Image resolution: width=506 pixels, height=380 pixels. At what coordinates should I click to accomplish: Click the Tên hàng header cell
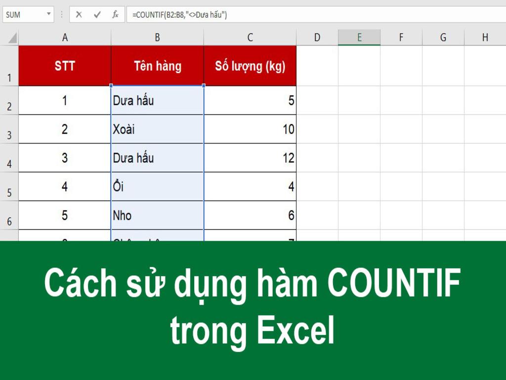click(158, 66)
